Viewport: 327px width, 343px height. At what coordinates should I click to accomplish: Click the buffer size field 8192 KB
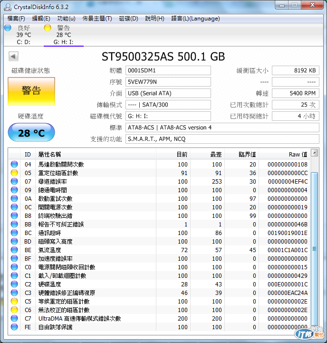296,70
